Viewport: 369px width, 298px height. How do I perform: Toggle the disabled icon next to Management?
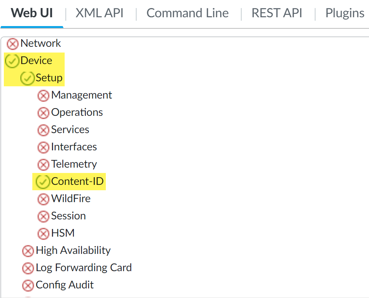[x=43, y=95]
